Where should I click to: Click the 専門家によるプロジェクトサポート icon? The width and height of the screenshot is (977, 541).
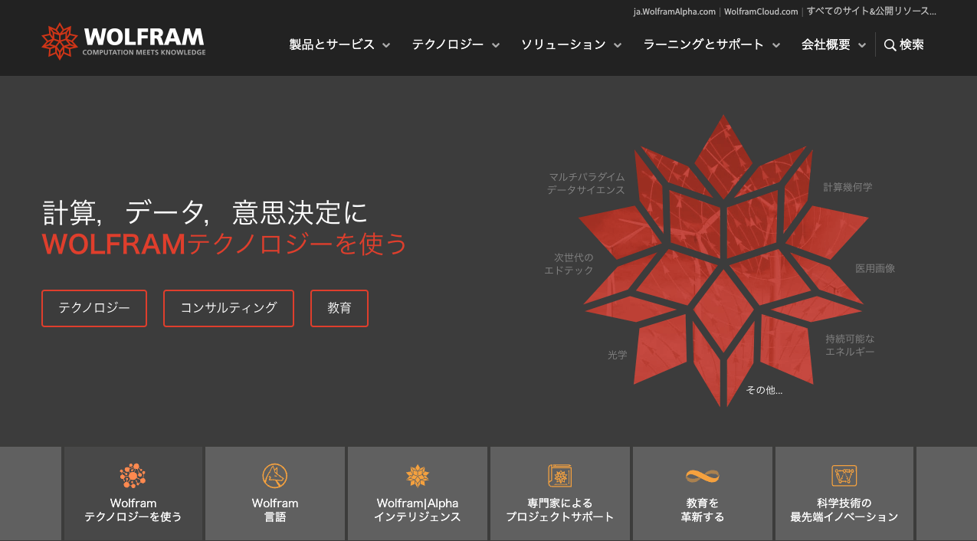(x=559, y=476)
